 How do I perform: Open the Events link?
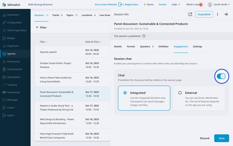pos(163,4)
